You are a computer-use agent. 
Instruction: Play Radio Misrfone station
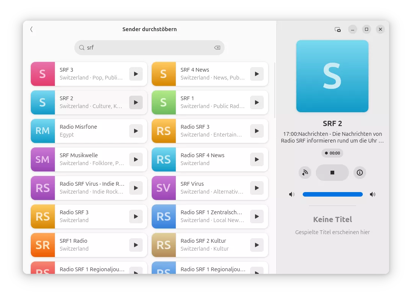click(x=136, y=131)
